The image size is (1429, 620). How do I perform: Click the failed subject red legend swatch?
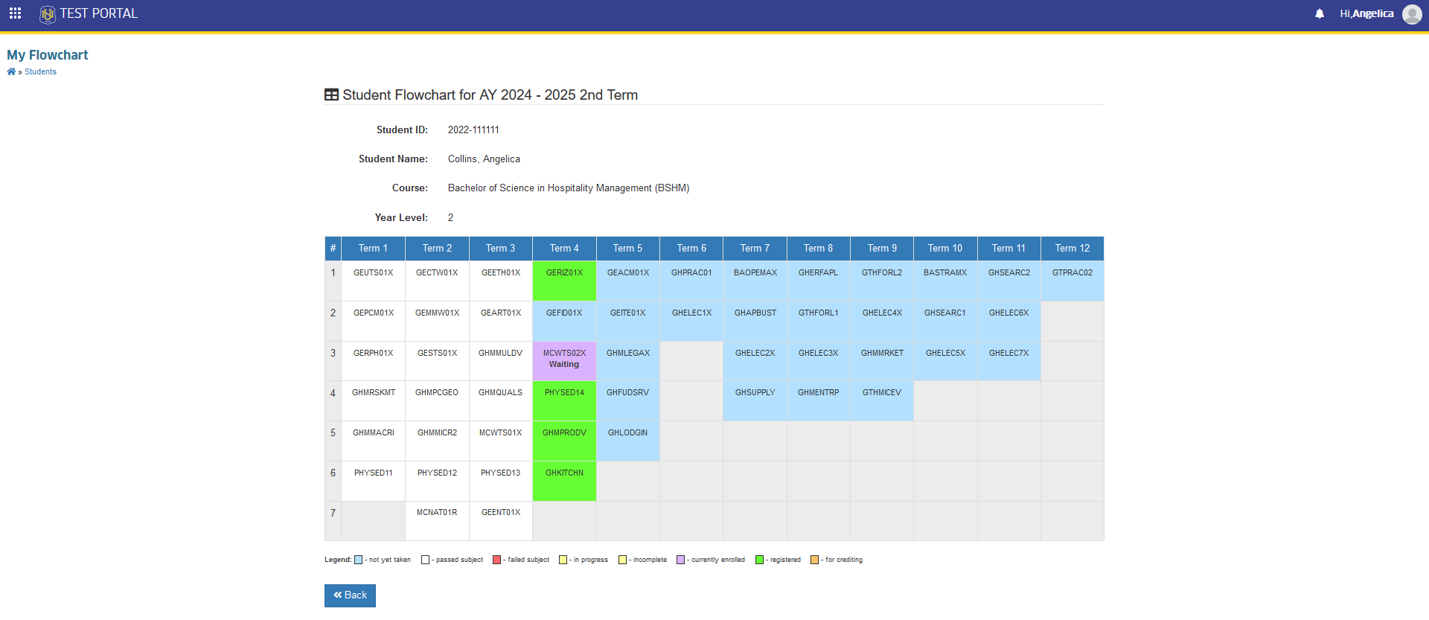pyautogui.click(x=496, y=560)
